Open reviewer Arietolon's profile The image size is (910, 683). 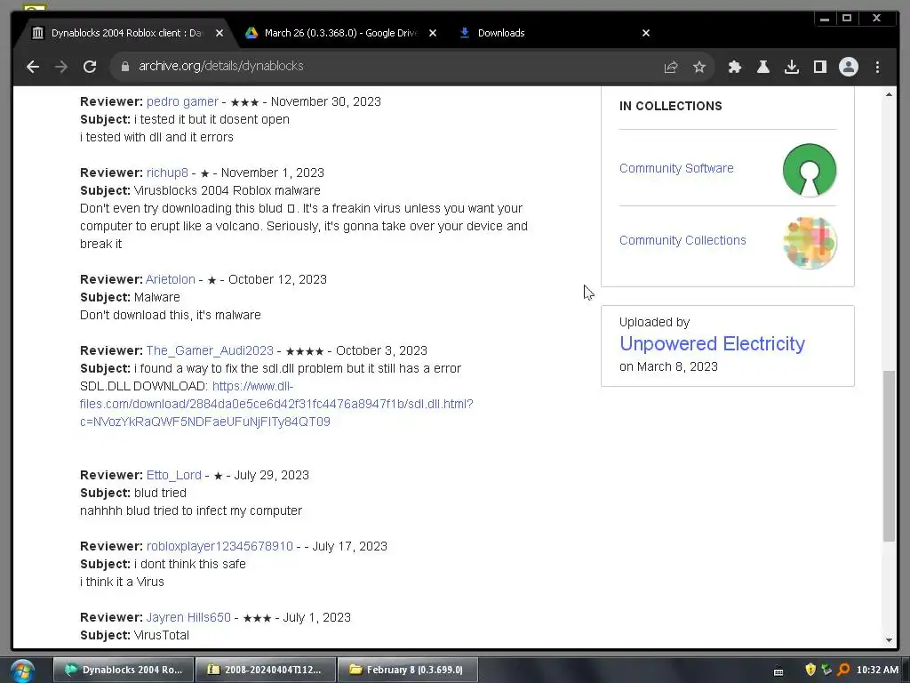[x=170, y=279]
